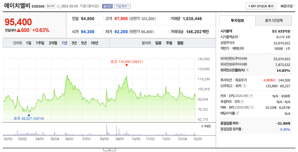Click the 저가 value 92,200

(121, 32)
